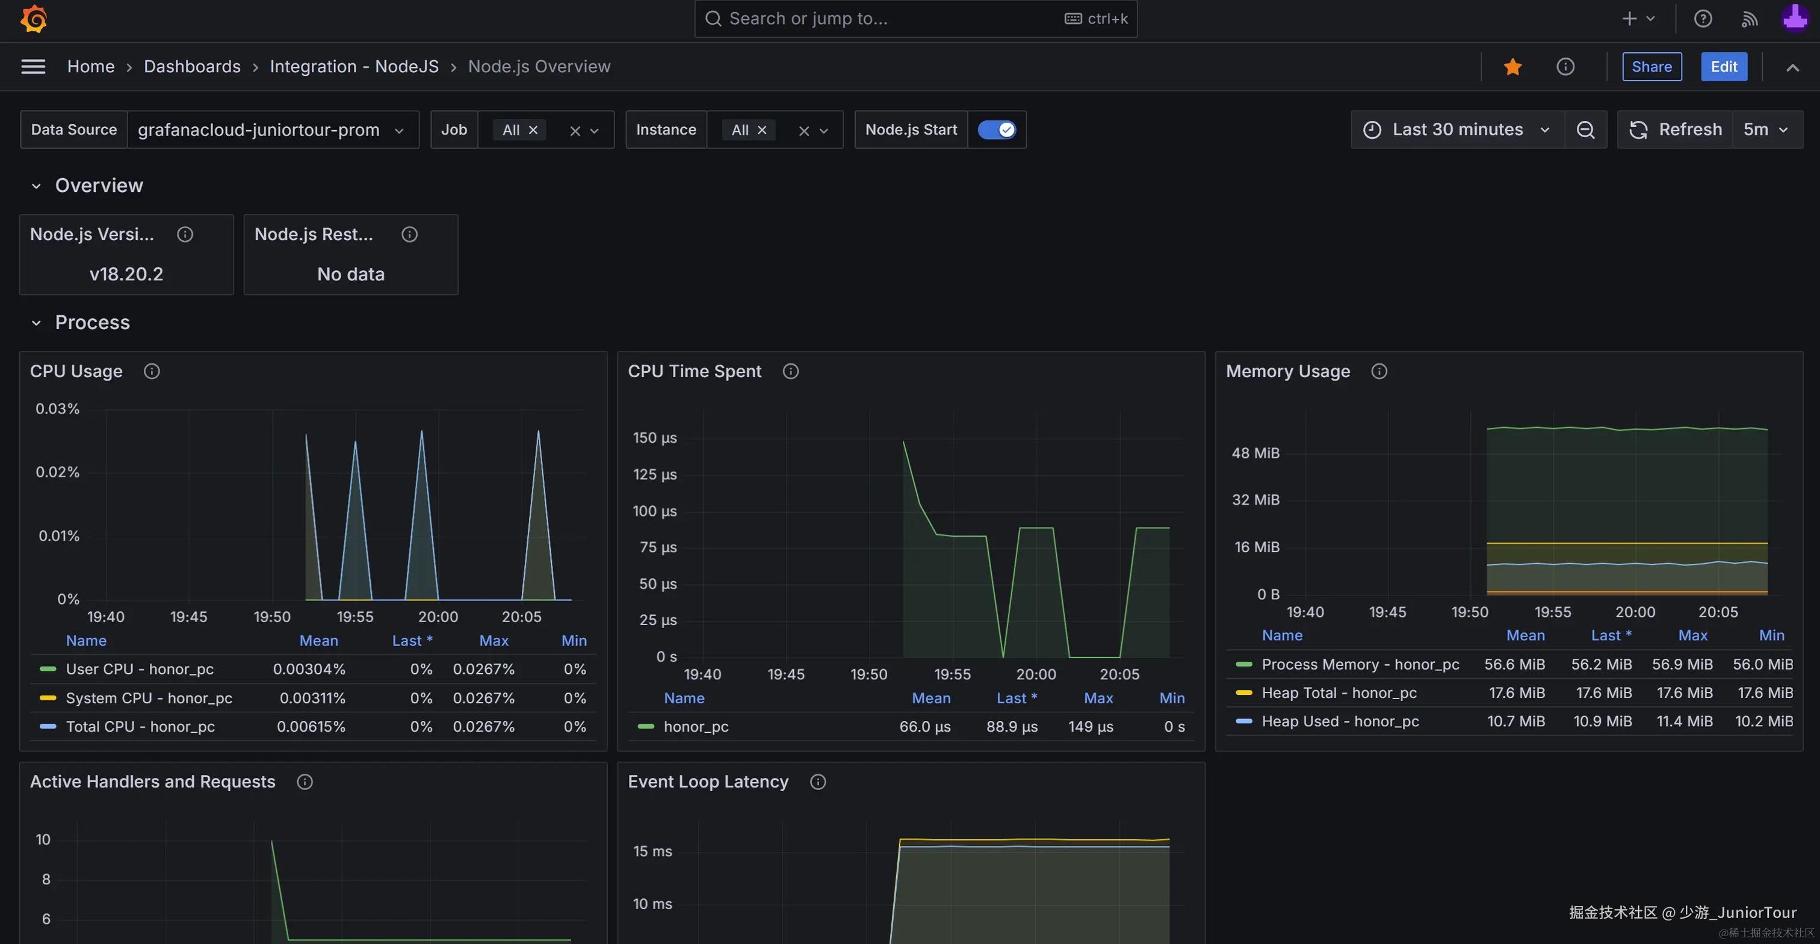This screenshot has height=944, width=1820.
Task: Sort CPU Time Spent legend by Mean
Action: click(x=931, y=699)
